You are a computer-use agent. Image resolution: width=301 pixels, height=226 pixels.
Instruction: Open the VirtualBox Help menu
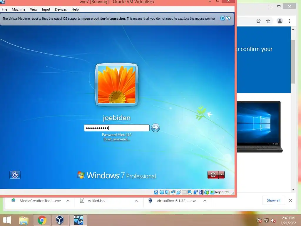click(75, 9)
